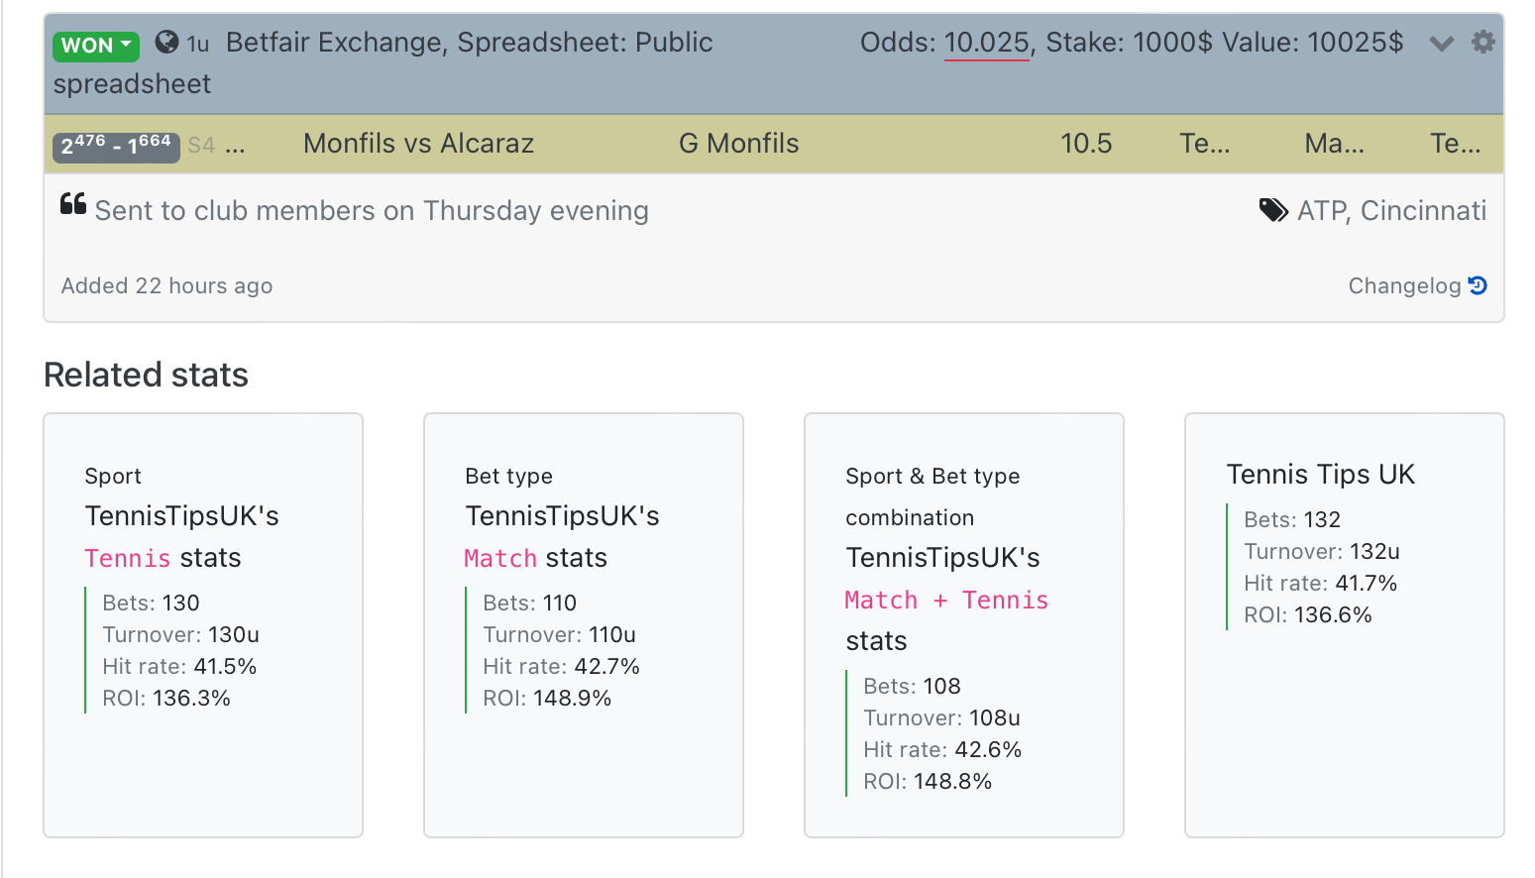
Task: Click Sent to club members comment
Action: 372,210
